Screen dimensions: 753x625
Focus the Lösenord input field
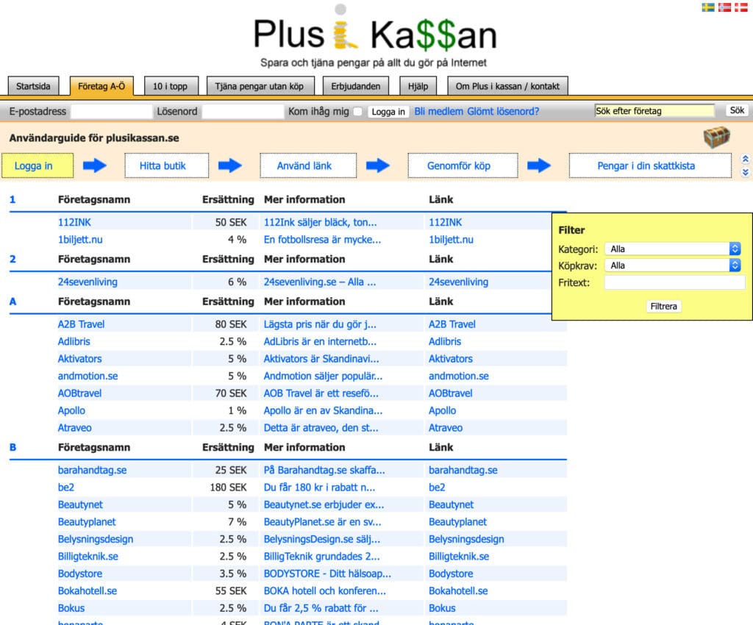pos(243,111)
